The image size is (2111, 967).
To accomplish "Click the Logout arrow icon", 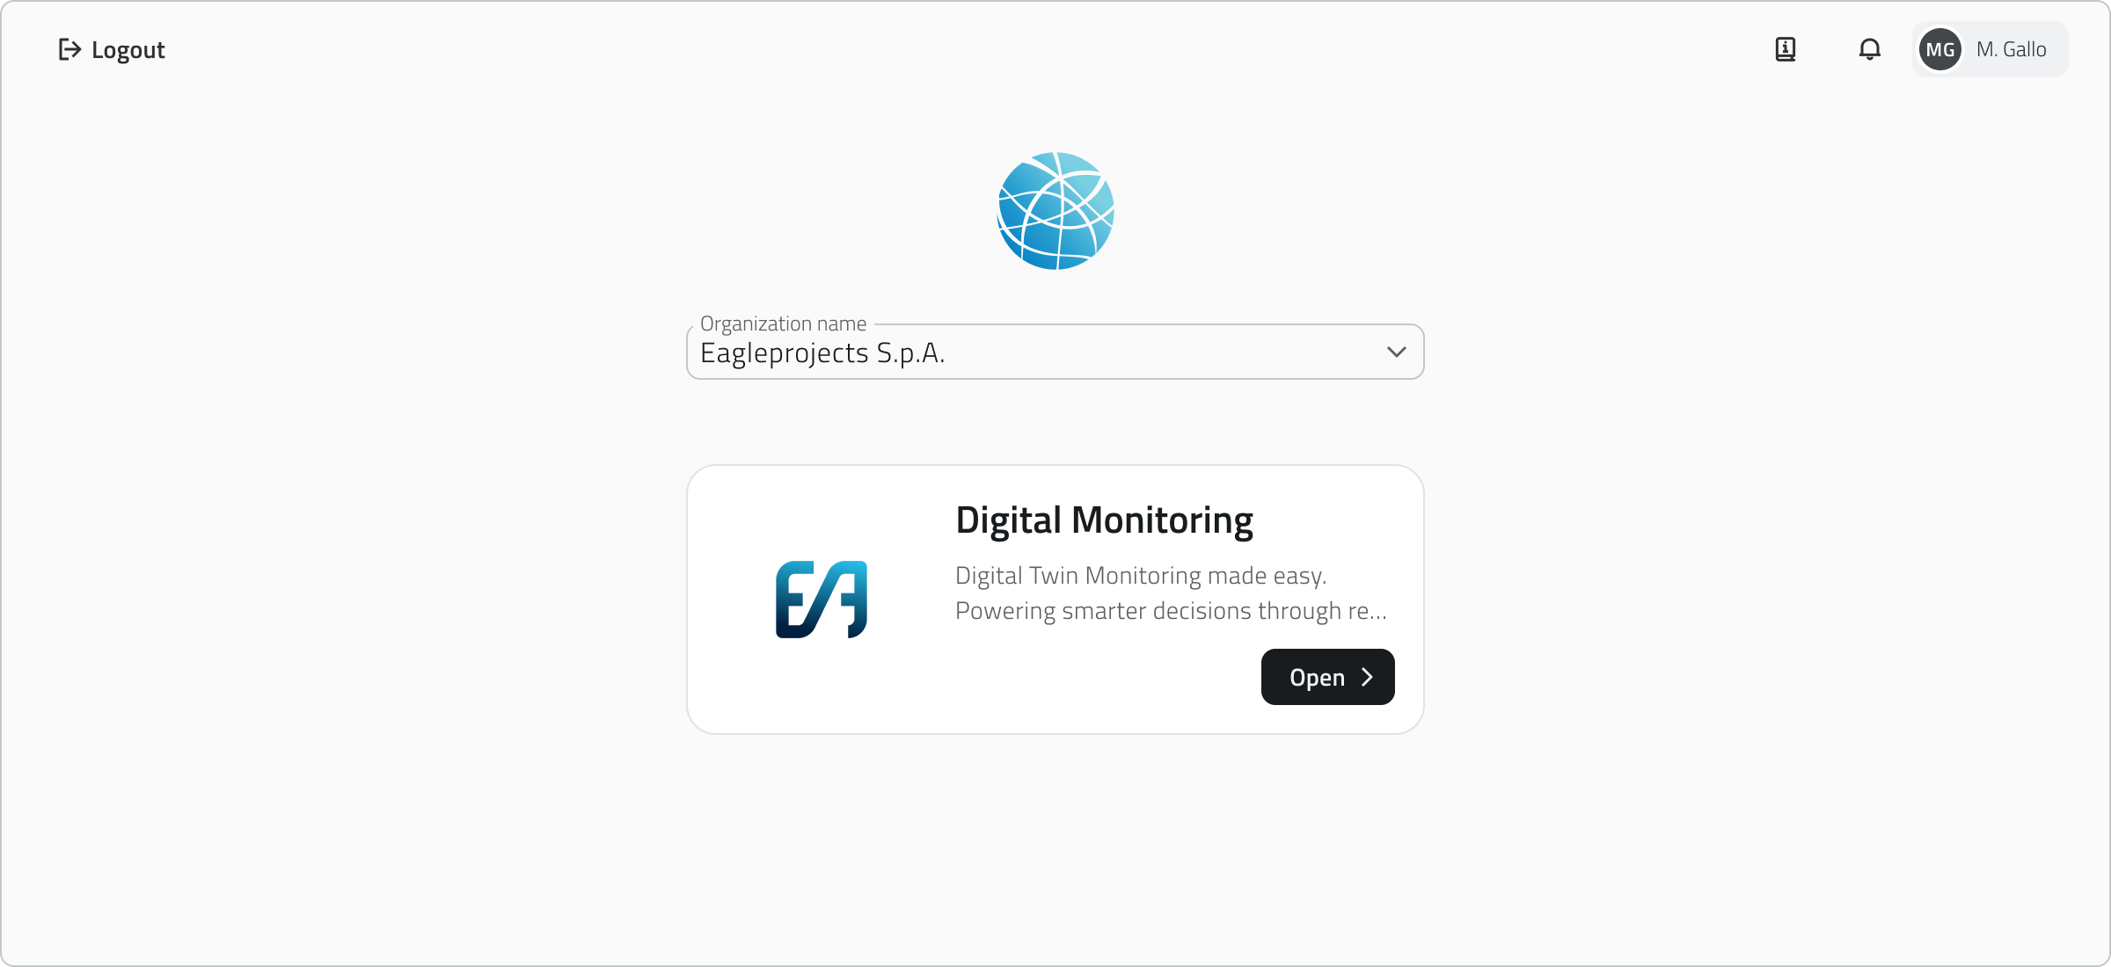I will tap(69, 49).
